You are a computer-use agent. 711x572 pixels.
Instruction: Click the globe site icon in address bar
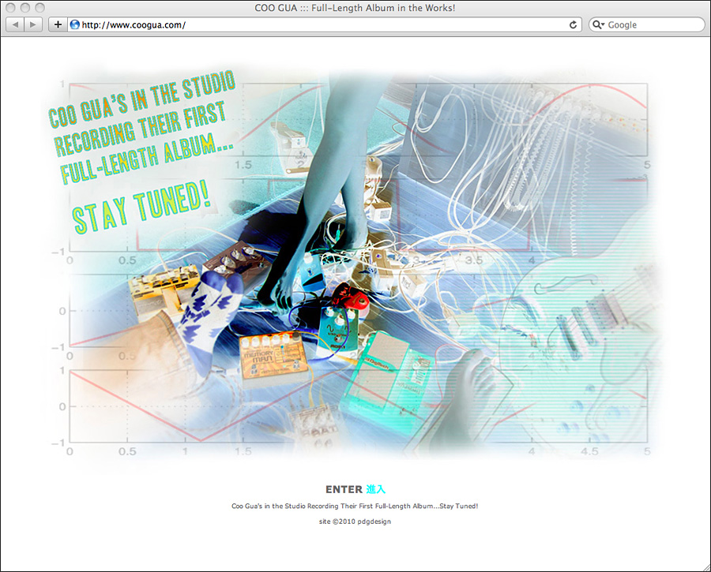click(75, 24)
